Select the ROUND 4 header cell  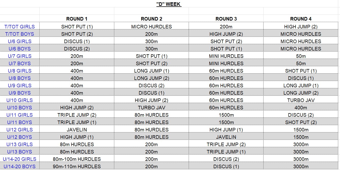[301, 19]
